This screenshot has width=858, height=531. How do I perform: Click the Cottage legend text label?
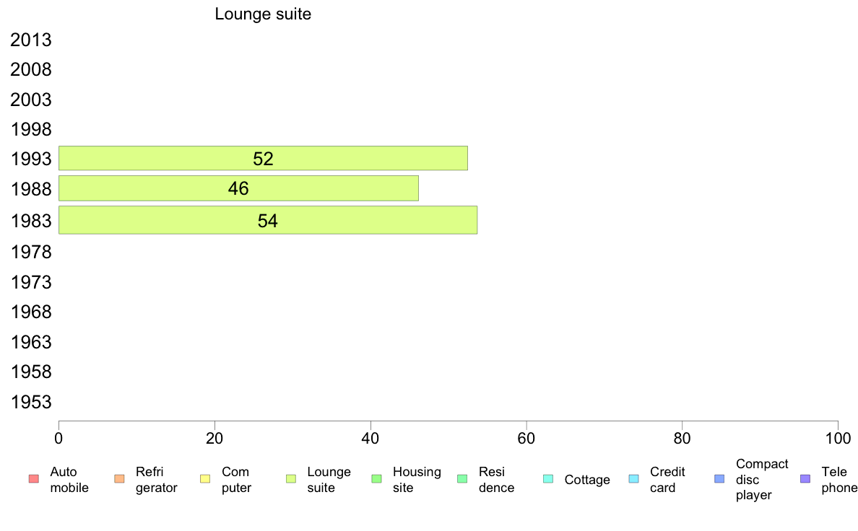(587, 480)
